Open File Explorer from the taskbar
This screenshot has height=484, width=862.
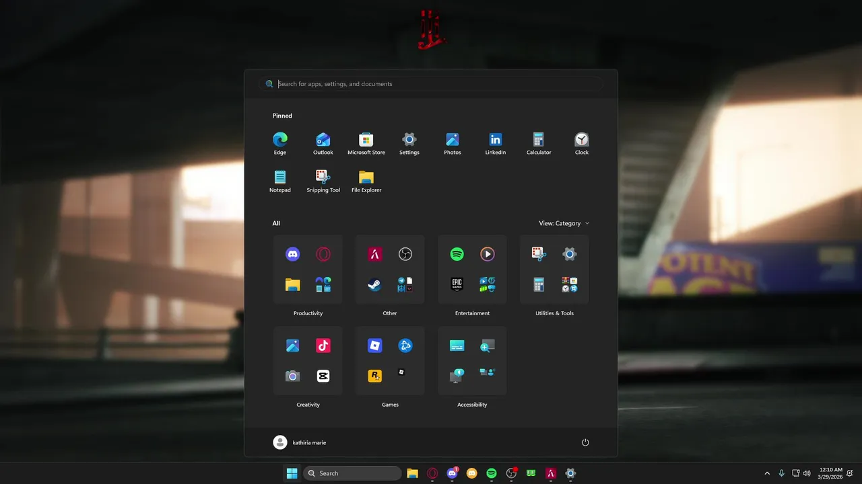coord(412,473)
